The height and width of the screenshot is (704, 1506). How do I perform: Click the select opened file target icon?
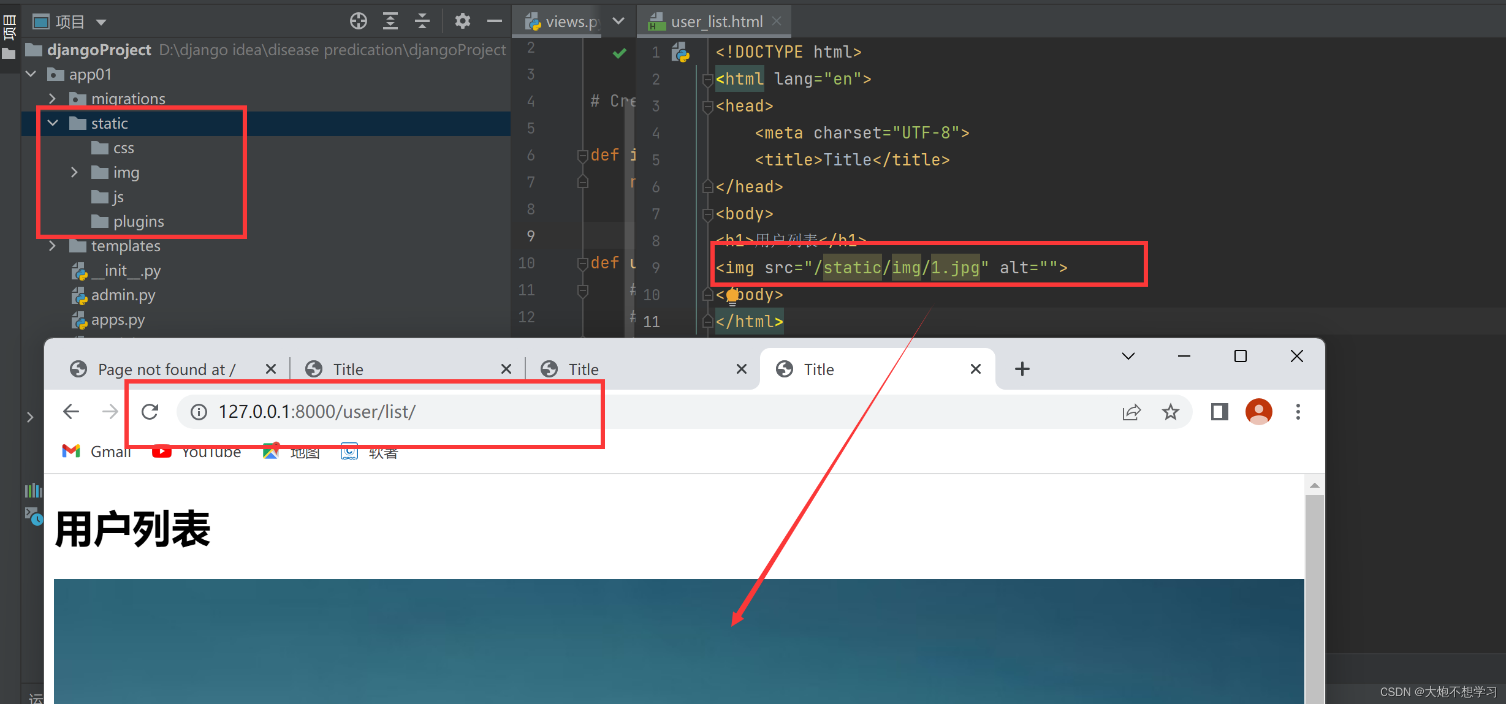[x=359, y=21]
